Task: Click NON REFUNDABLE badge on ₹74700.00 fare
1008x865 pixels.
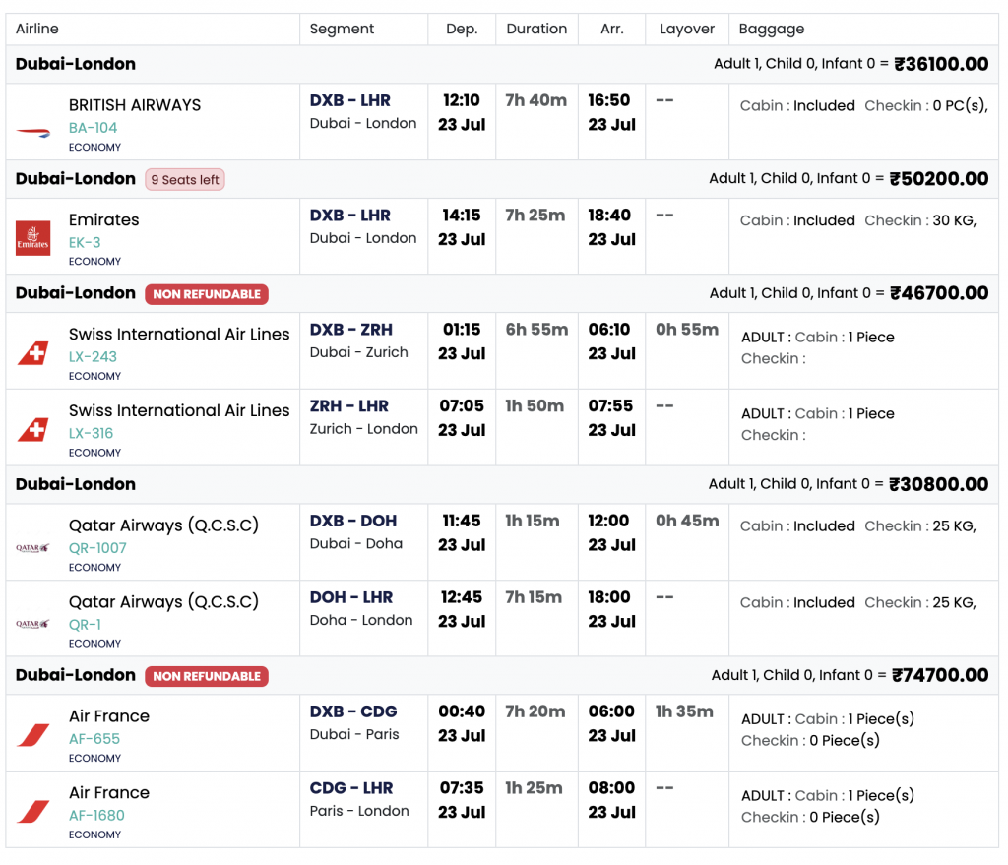Action: [x=207, y=676]
